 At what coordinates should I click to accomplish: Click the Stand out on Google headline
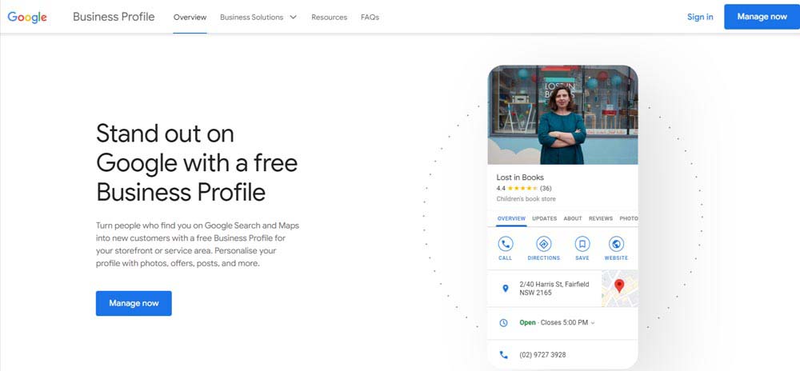[197, 163]
